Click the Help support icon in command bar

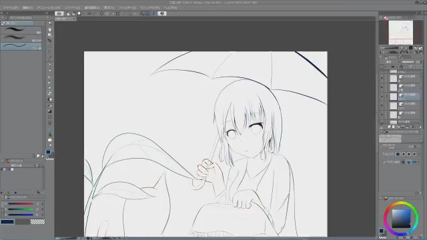point(162,13)
